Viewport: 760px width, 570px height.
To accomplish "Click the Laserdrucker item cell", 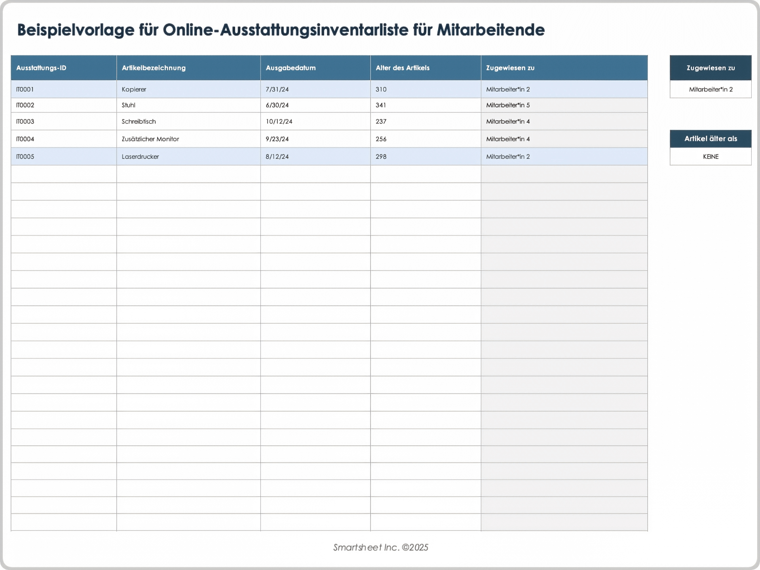I will (x=188, y=157).
